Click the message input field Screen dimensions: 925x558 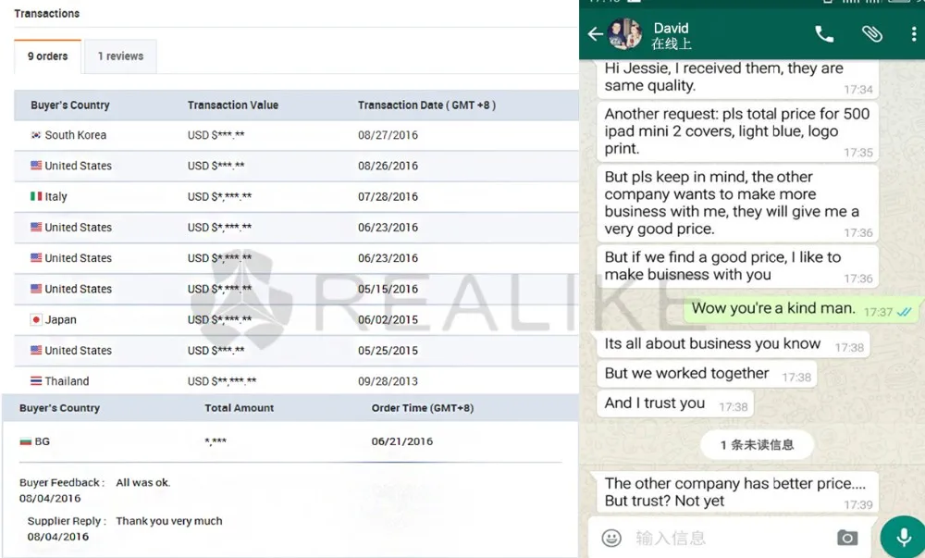click(x=721, y=538)
